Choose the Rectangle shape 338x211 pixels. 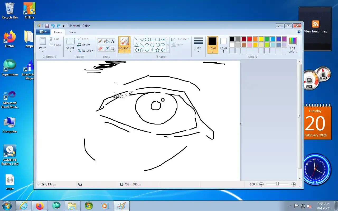(152, 40)
